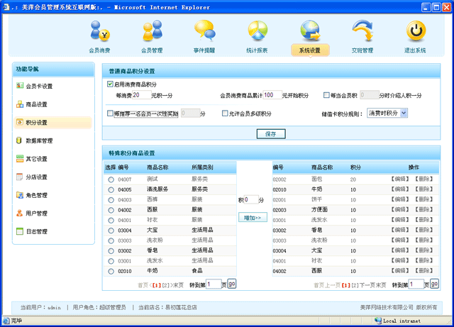Click the 商品设置 sidebar icon
This screenshot has height=327, width=454.
[20, 104]
